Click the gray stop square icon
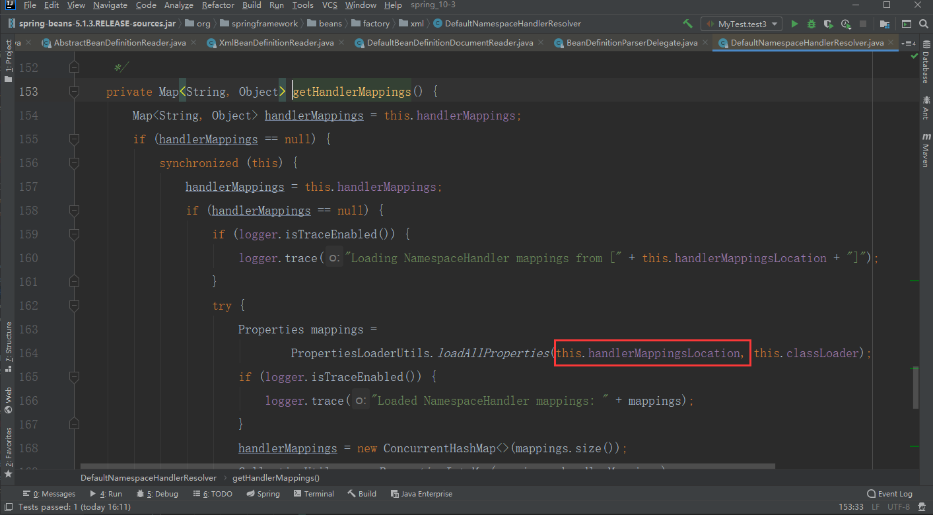The width and height of the screenshot is (933, 515). click(862, 24)
